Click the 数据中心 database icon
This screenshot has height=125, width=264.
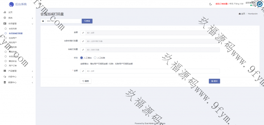tap(5, 82)
